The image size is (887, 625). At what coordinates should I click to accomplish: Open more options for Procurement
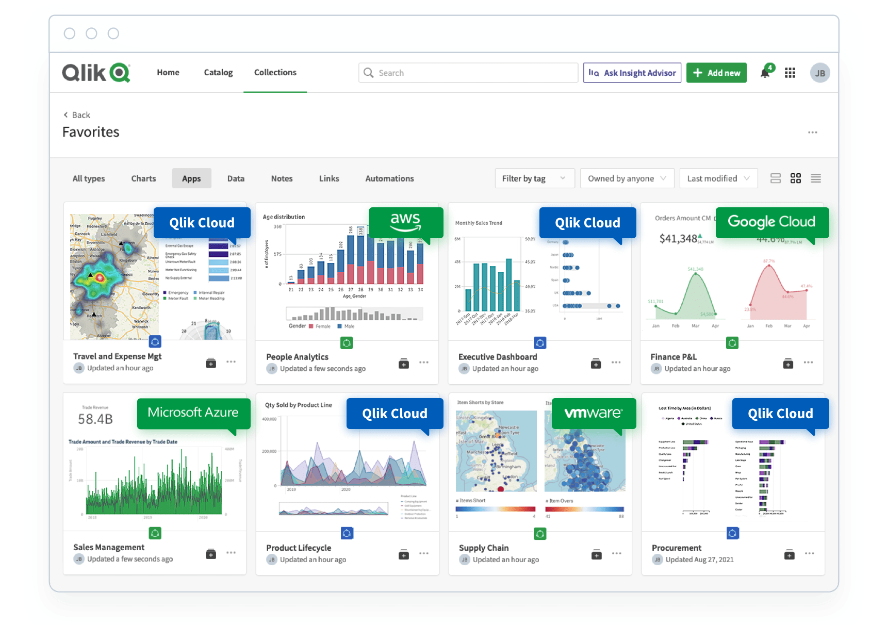point(810,553)
